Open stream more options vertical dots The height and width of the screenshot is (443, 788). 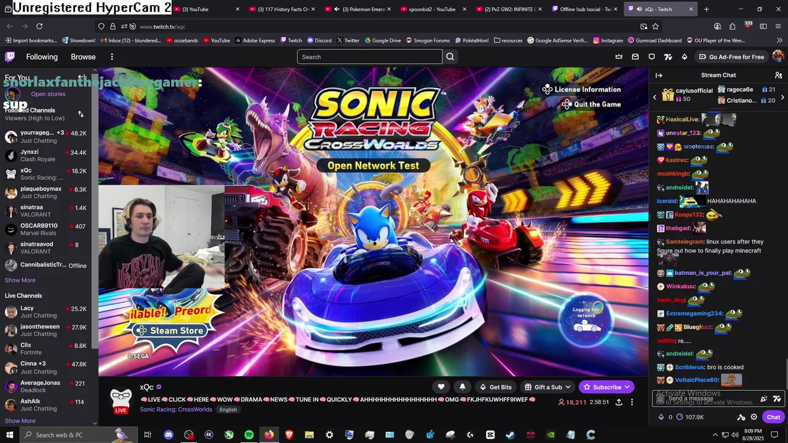tap(632, 402)
